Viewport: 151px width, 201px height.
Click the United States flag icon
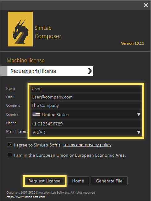coord(36,114)
